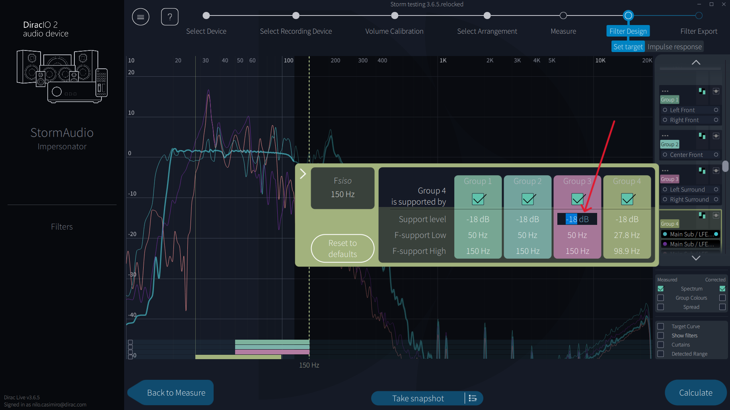Open Group 1 three-dot options menu

[x=665, y=91]
